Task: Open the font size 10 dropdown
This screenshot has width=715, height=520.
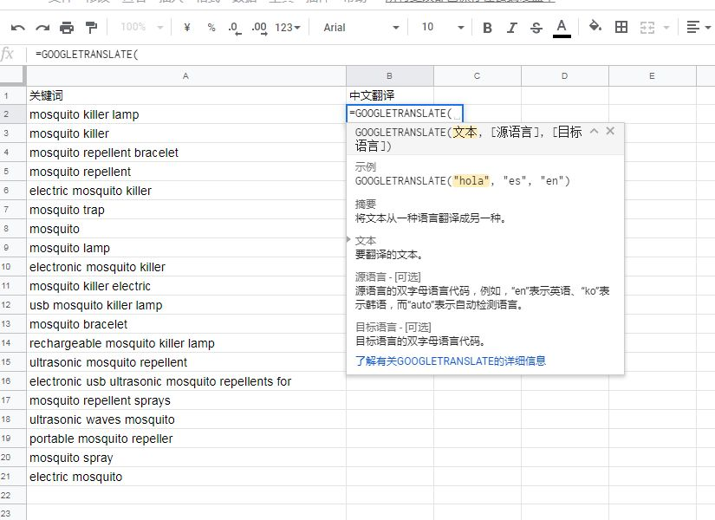Action: pyautogui.click(x=442, y=28)
